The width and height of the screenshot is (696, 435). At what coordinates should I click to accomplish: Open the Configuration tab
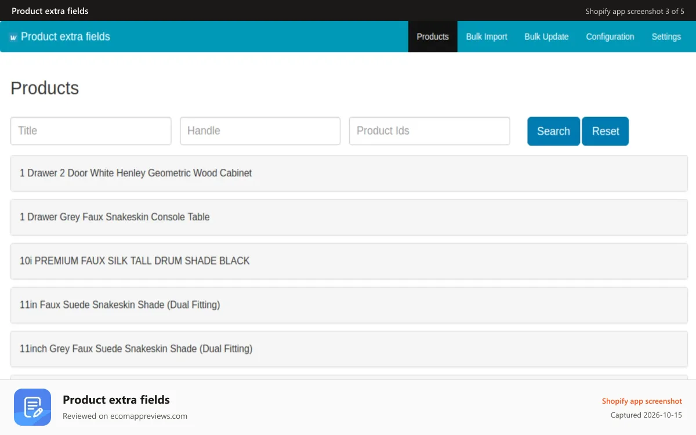pyautogui.click(x=610, y=37)
